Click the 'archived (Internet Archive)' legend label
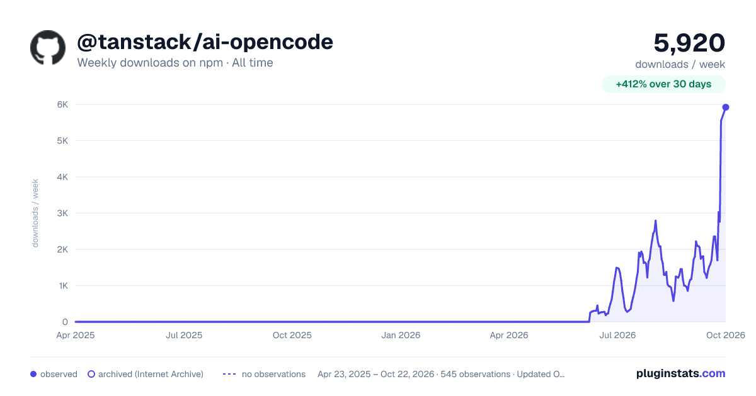Screen dimensions: 756x396 pyautogui.click(x=151, y=374)
